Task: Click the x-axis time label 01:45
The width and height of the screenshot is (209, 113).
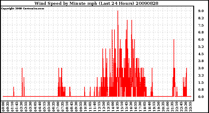Action: (17, 107)
